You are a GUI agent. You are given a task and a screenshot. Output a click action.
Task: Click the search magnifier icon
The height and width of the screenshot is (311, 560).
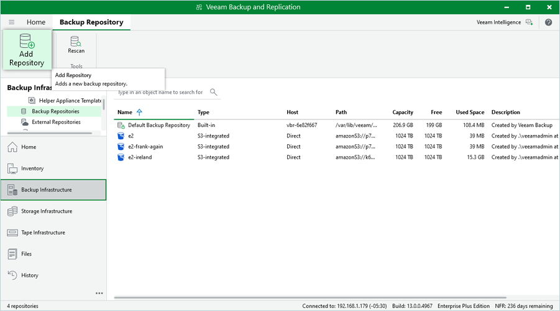pyautogui.click(x=213, y=92)
